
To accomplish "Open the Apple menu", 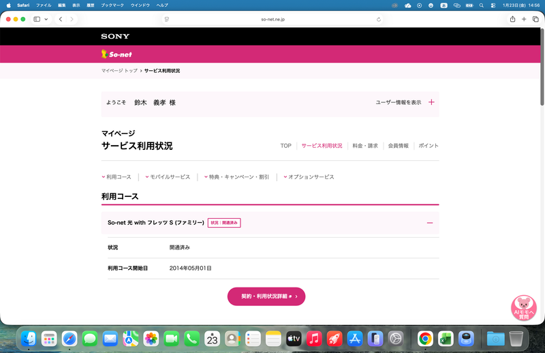I will point(9,5).
